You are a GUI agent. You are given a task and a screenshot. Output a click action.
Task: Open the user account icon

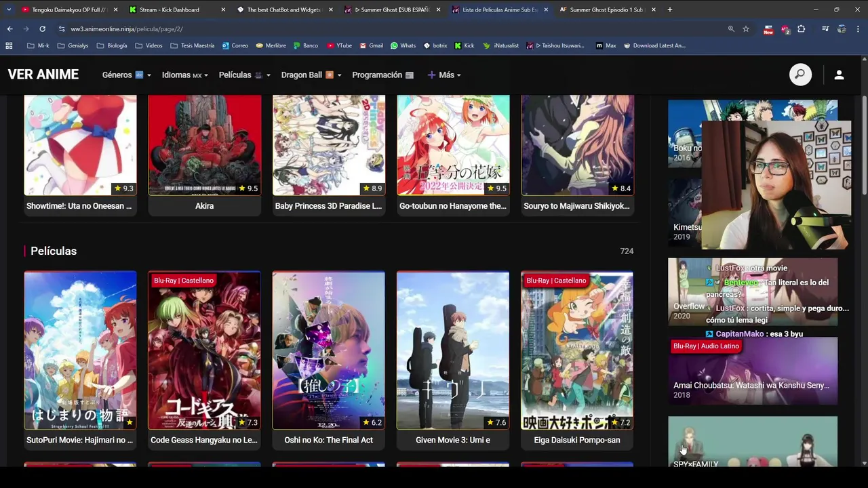[x=839, y=75]
